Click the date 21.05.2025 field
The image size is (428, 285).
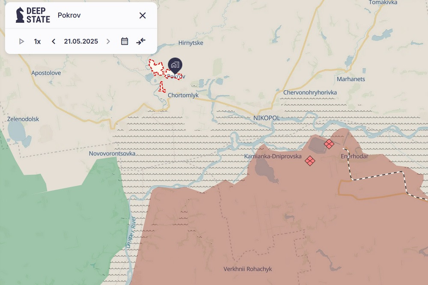pos(81,42)
